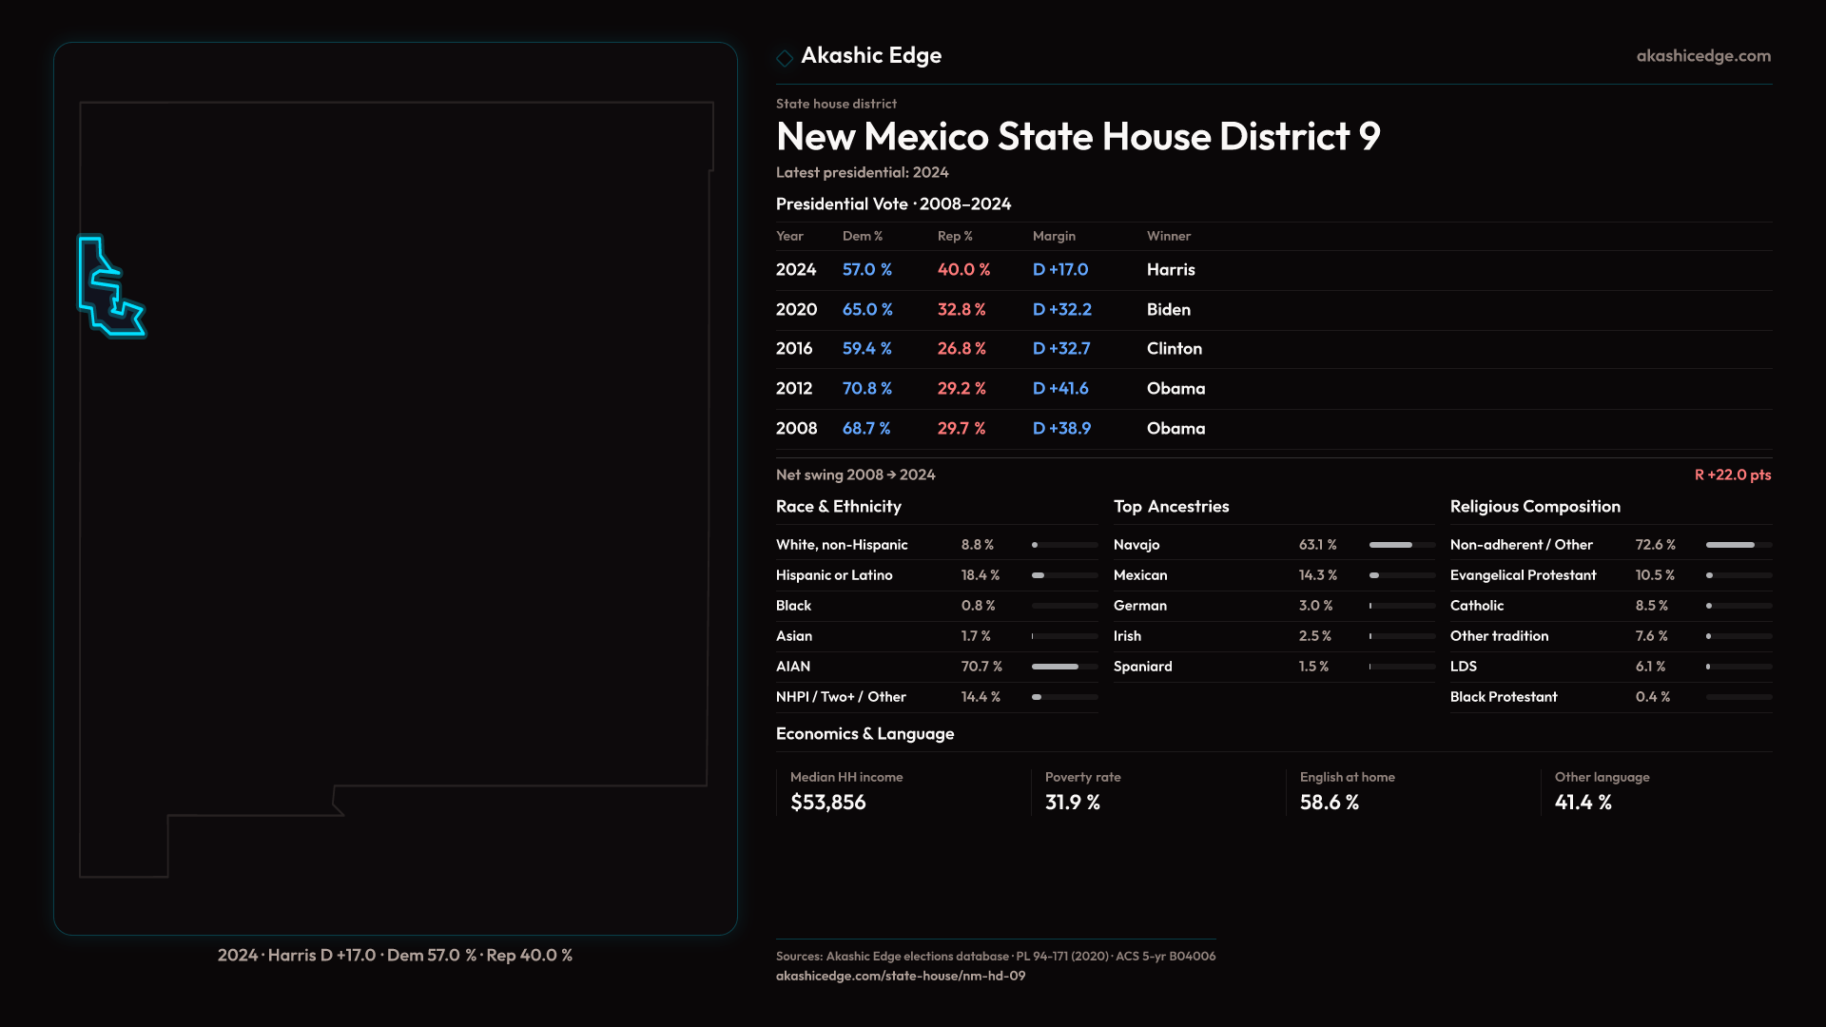This screenshot has height=1027, width=1826.
Task: Click the Akashic Edge diamond logo icon
Action: (785, 58)
